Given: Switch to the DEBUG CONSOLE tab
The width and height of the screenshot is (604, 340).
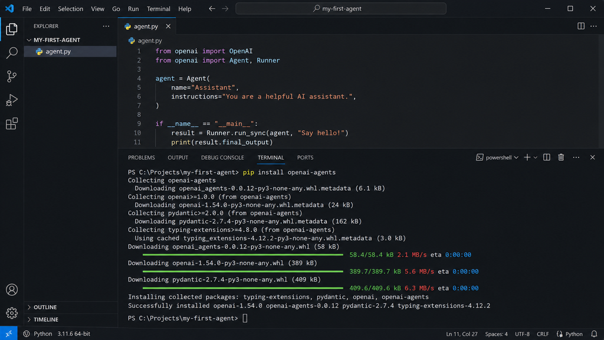Looking at the screenshot, I should coord(222,158).
